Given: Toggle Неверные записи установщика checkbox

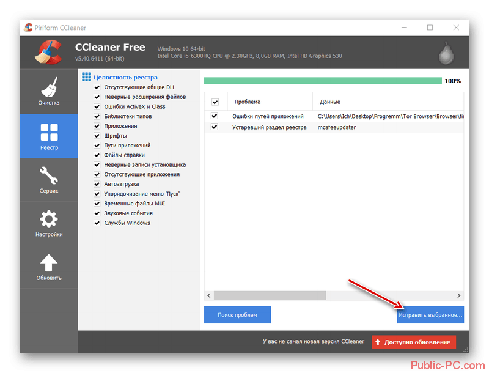Looking at the screenshot, I should pos(97,164).
